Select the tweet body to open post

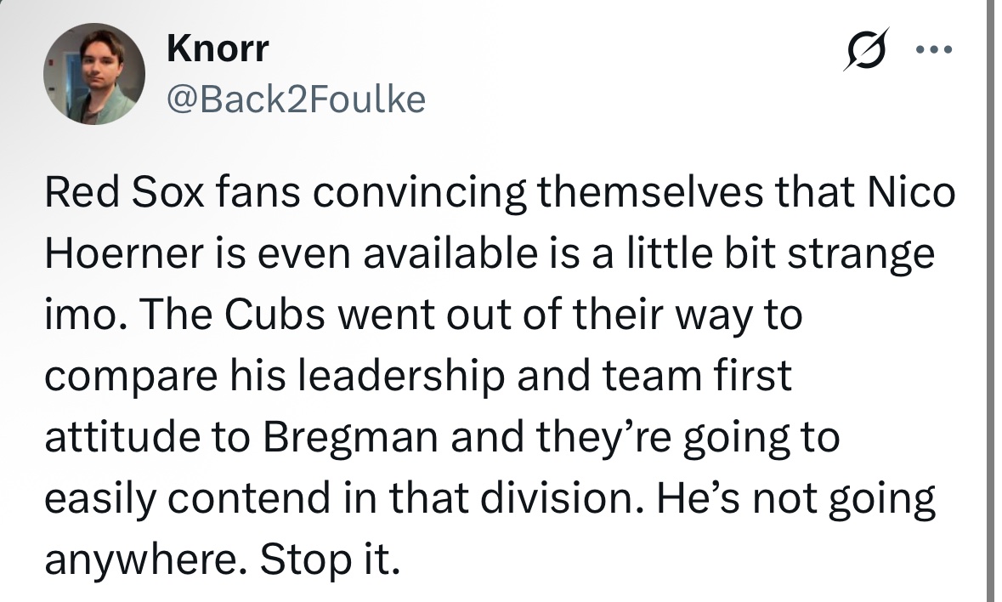click(500, 375)
